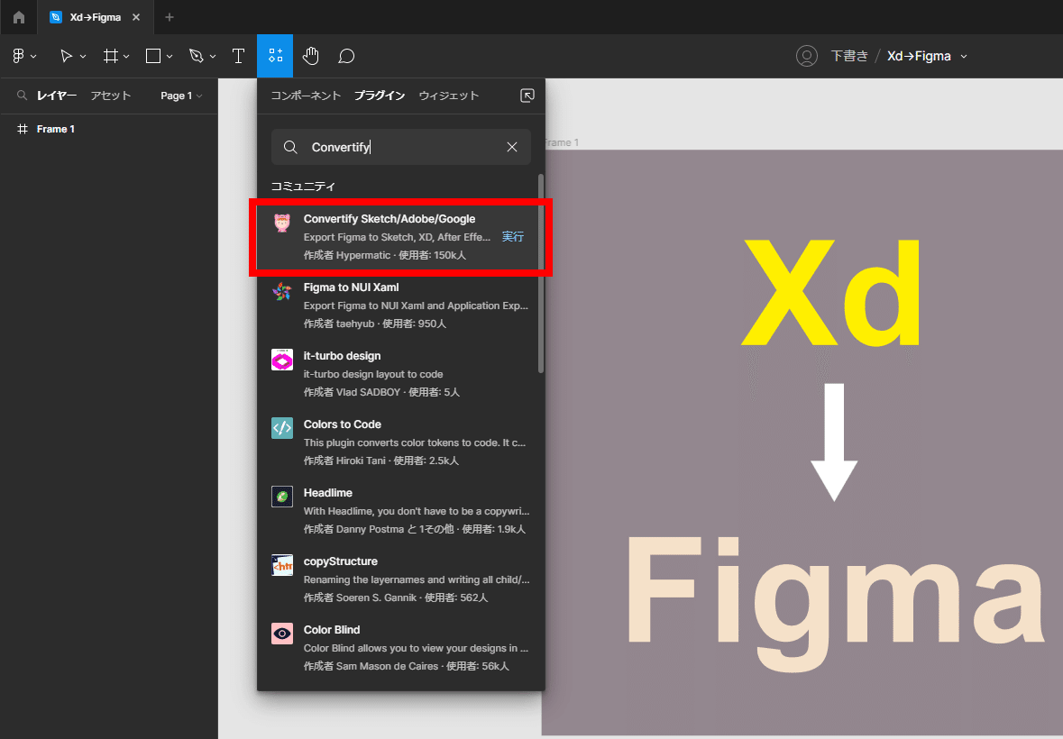
Task: Expand the shape tool options arrow
Action: click(168, 55)
